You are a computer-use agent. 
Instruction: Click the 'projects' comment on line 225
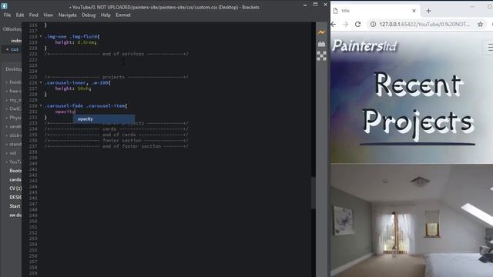pos(116,77)
